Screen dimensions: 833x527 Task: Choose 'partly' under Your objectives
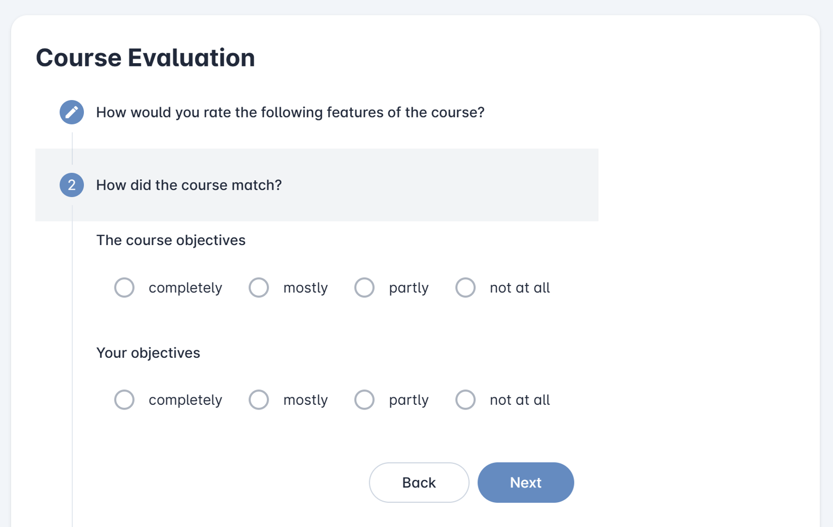point(365,400)
